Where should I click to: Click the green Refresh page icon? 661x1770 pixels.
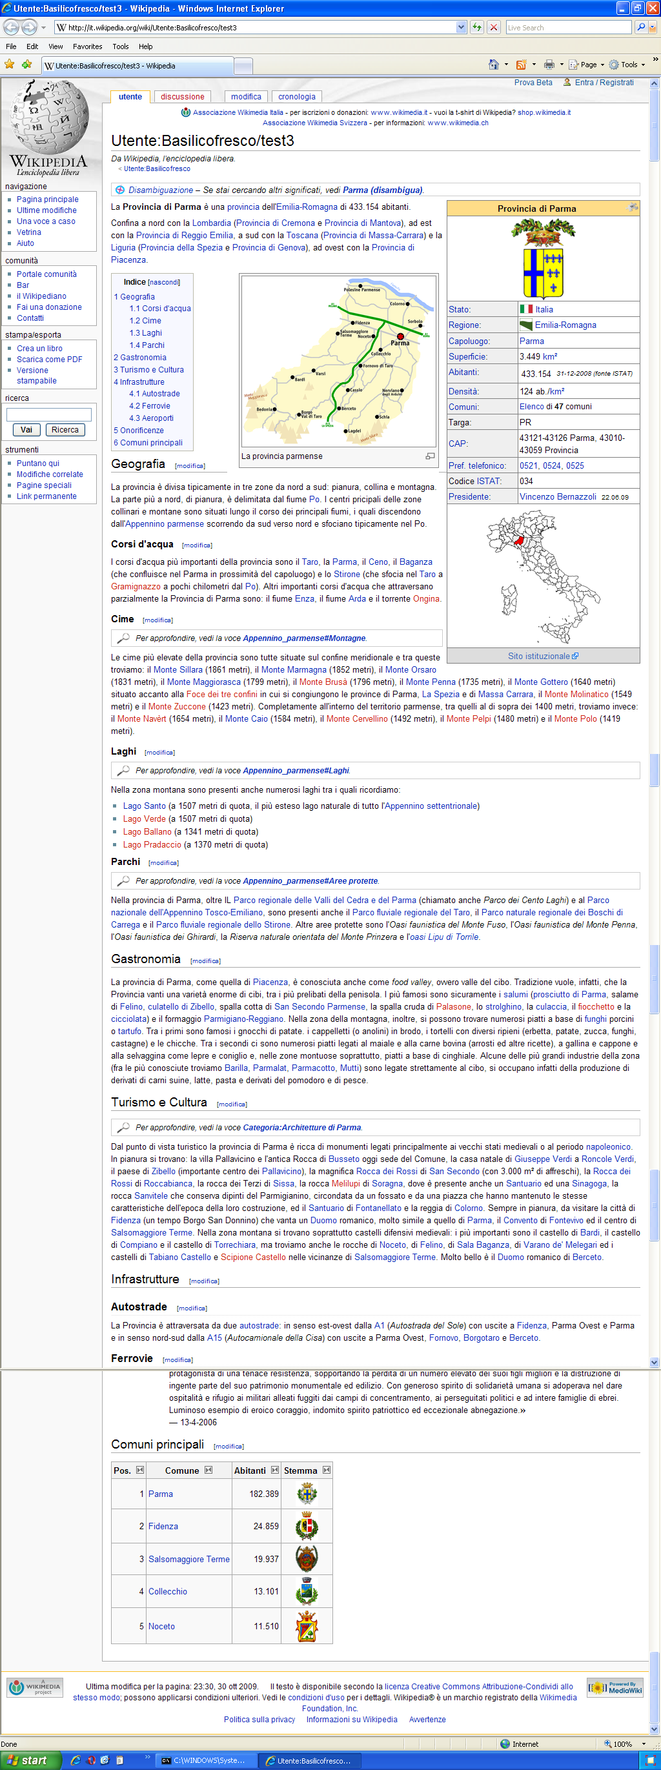pyautogui.click(x=477, y=27)
